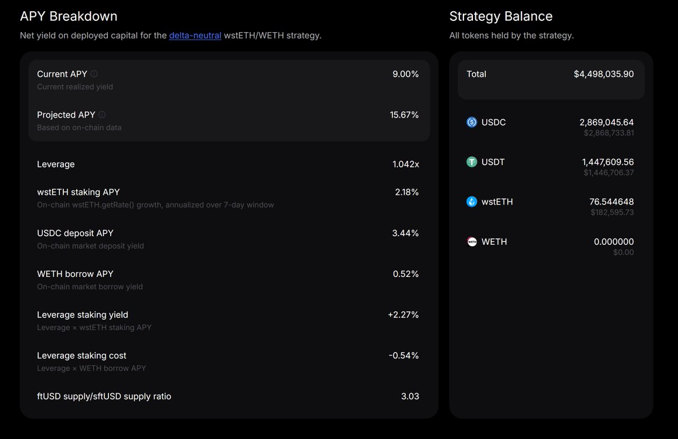This screenshot has width=678, height=439.
Task: Click the Strategy Balance heading
Action: pos(501,16)
